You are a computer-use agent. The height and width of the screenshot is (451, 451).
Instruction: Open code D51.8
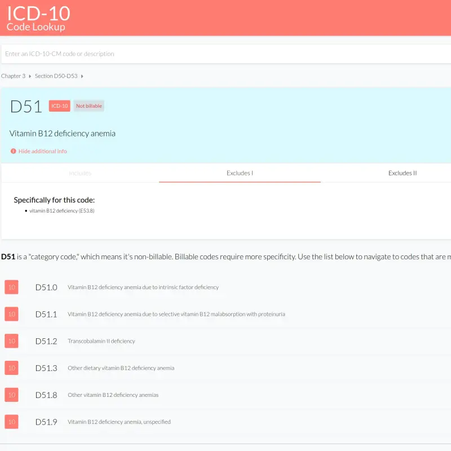(x=46, y=395)
